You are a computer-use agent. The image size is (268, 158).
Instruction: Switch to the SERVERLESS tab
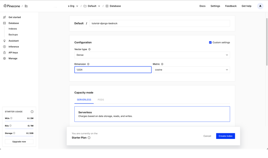tap(84, 100)
